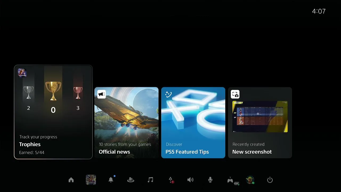Click the megaphone icon on news card
The width and height of the screenshot is (341, 192).
click(102, 94)
